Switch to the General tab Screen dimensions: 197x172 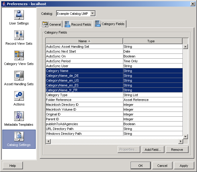pos(52,24)
